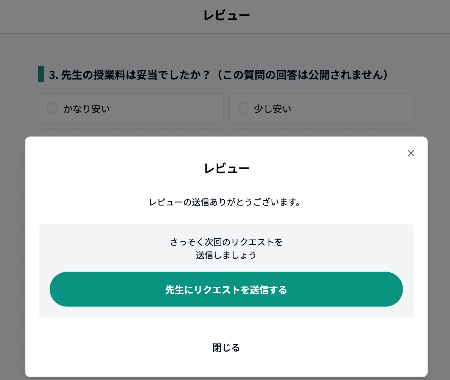Click the empty right side of the かなり安い card
This screenshot has width=450, height=380.
(181, 108)
